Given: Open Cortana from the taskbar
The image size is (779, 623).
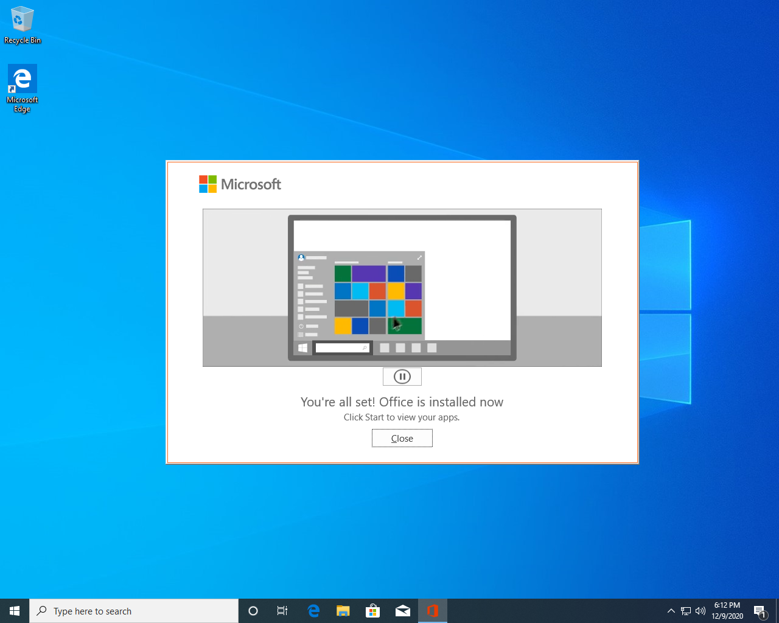Looking at the screenshot, I should pyautogui.click(x=253, y=611).
